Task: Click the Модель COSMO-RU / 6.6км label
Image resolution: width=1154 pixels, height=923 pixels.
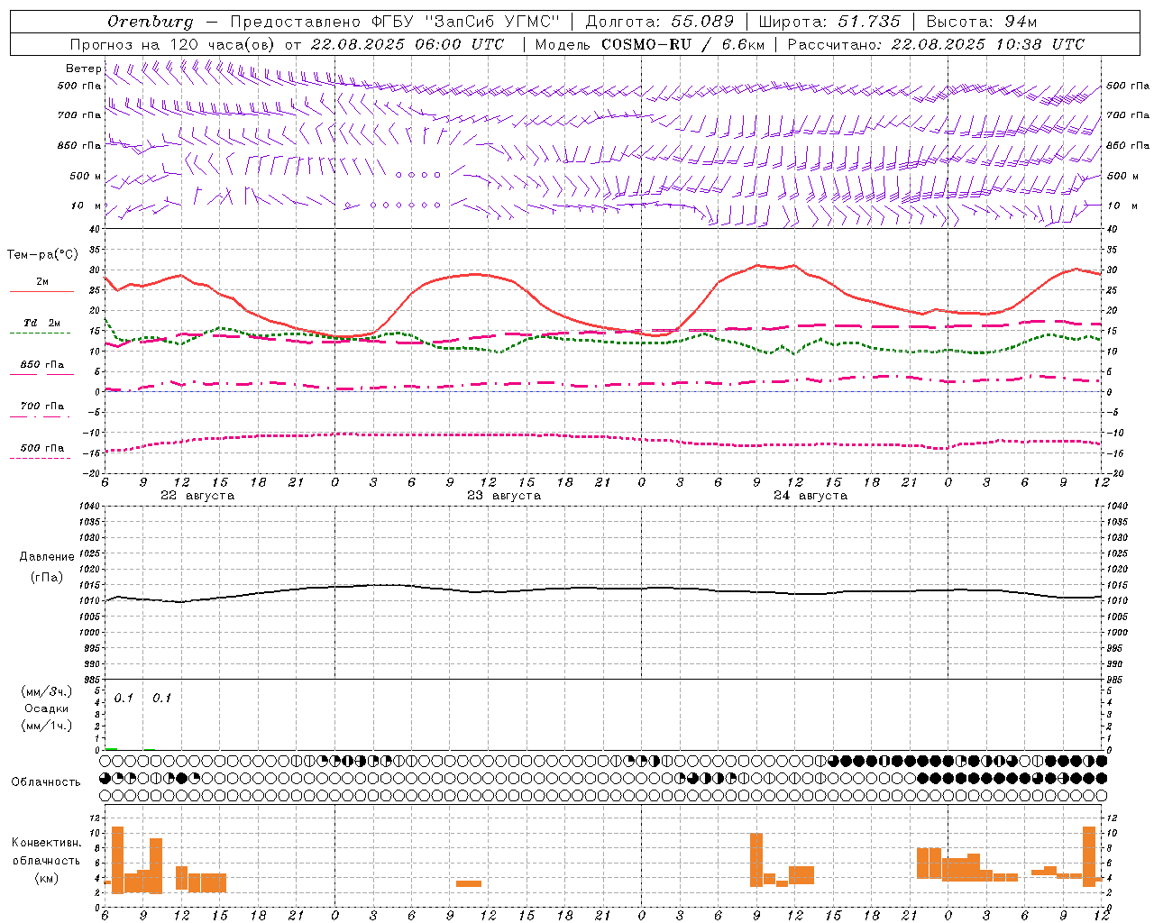Action: [650, 44]
